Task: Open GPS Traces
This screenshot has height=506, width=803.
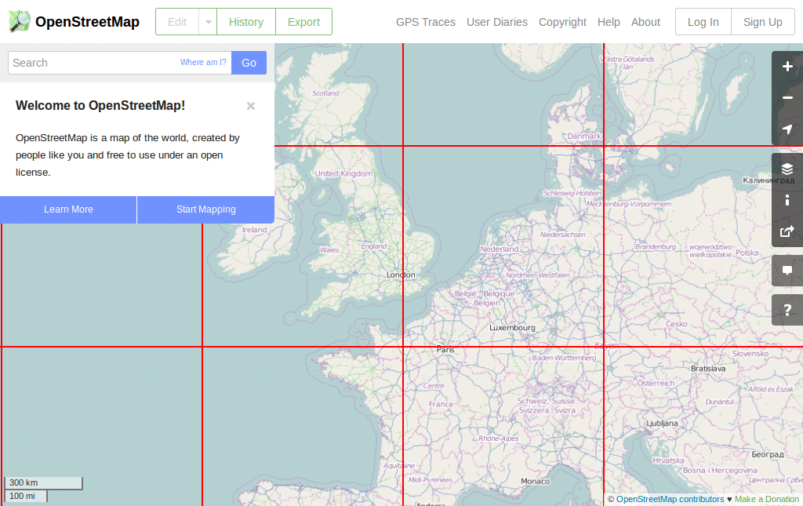Action: click(x=425, y=22)
